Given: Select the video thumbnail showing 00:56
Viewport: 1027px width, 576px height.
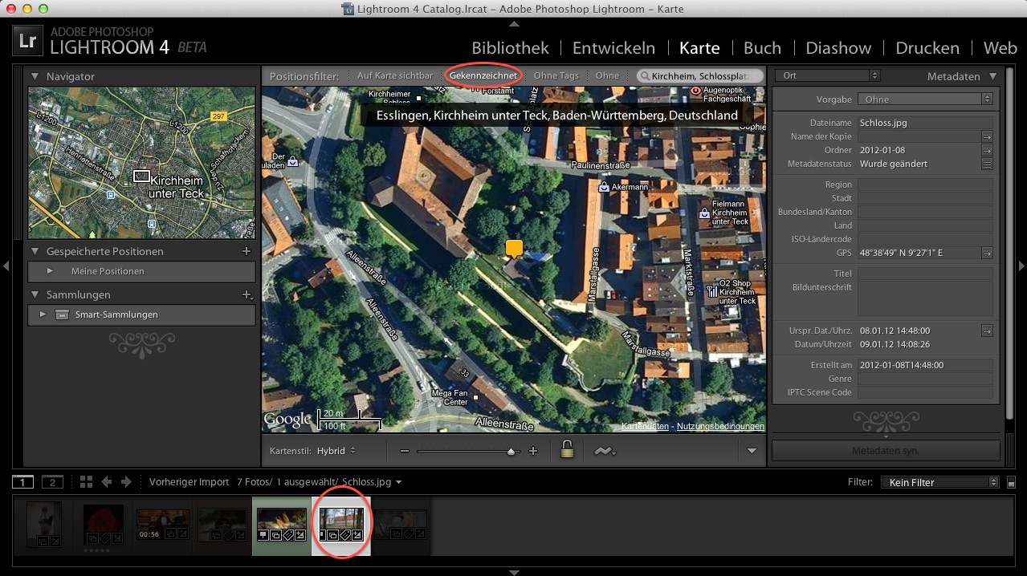Looking at the screenshot, I should pyautogui.click(x=163, y=525).
